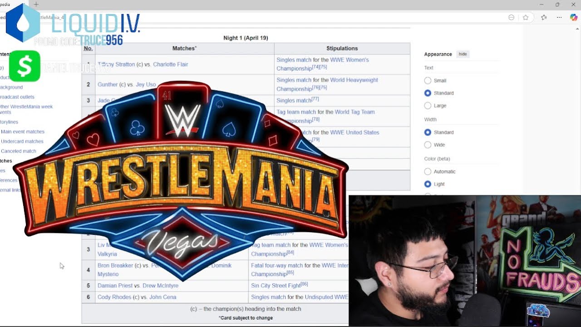The height and width of the screenshot is (327, 581).
Task: Follow Singles match link in Cody Rhodes row
Action: click(x=269, y=297)
